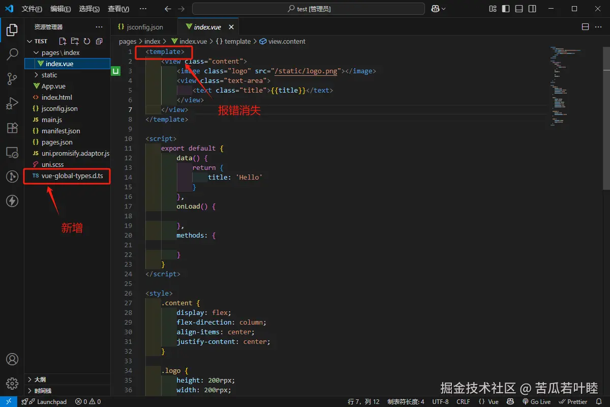Switch to the jsconfig.json tab

pyautogui.click(x=144, y=27)
